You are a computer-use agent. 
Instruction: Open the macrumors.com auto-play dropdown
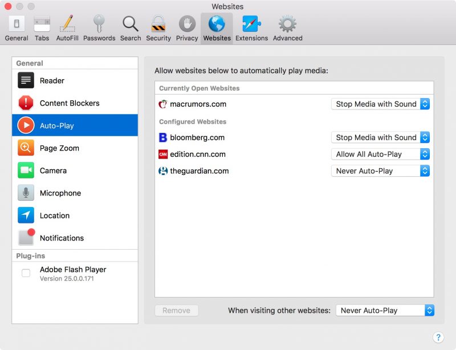pyautogui.click(x=380, y=104)
